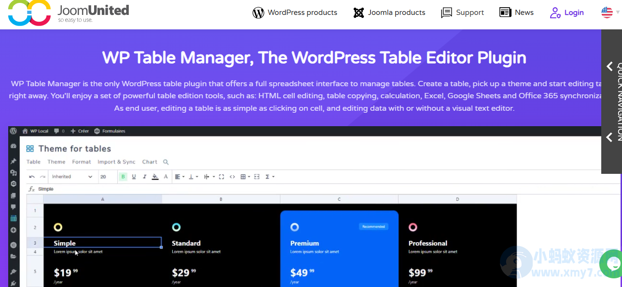622x287 pixels.
Task: Open the Theme menu
Action: tap(56, 162)
